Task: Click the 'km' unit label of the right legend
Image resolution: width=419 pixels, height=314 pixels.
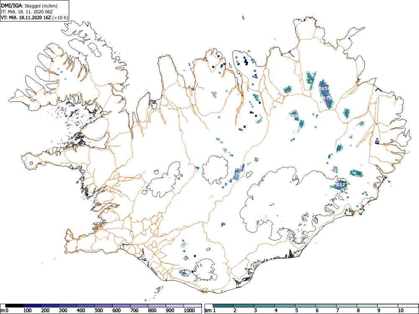Action: (x=209, y=311)
